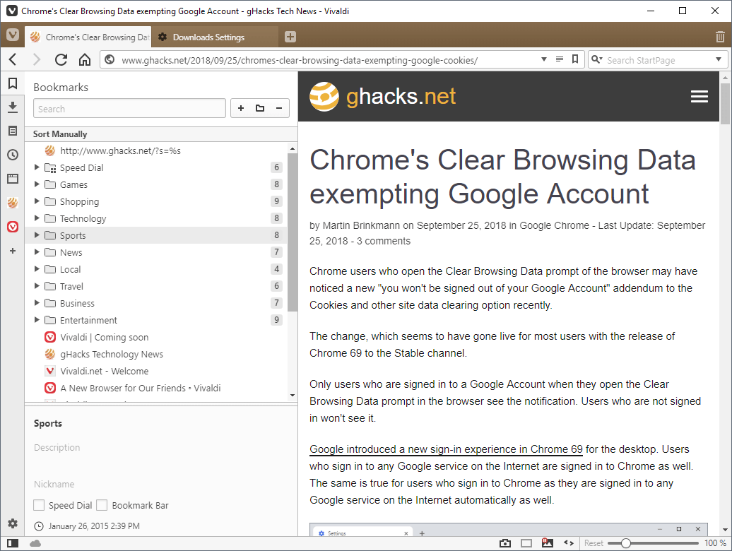
Task: Check the Bookmark Bar checkbox
Action: coord(102,505)
